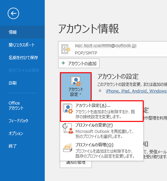
Task: Choose アカウント設定(A)... from the dropdown
Action: click(x=102, y=111)
